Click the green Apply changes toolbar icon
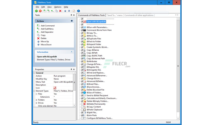 (x=36, y=11)
